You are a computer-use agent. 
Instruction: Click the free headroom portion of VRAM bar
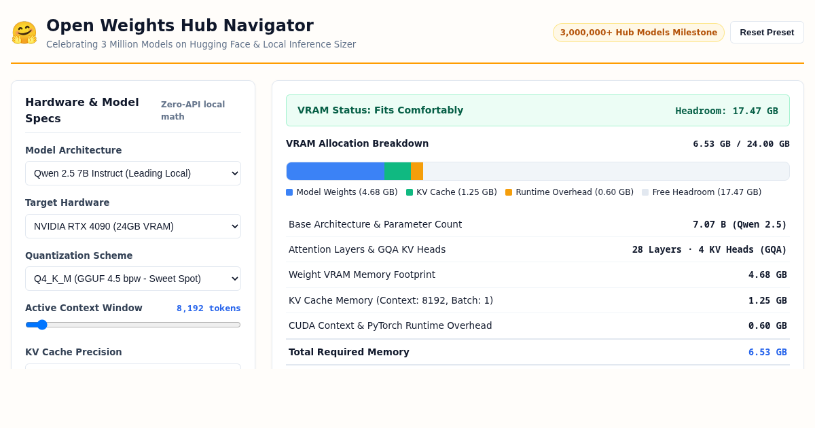pos(606,171)
